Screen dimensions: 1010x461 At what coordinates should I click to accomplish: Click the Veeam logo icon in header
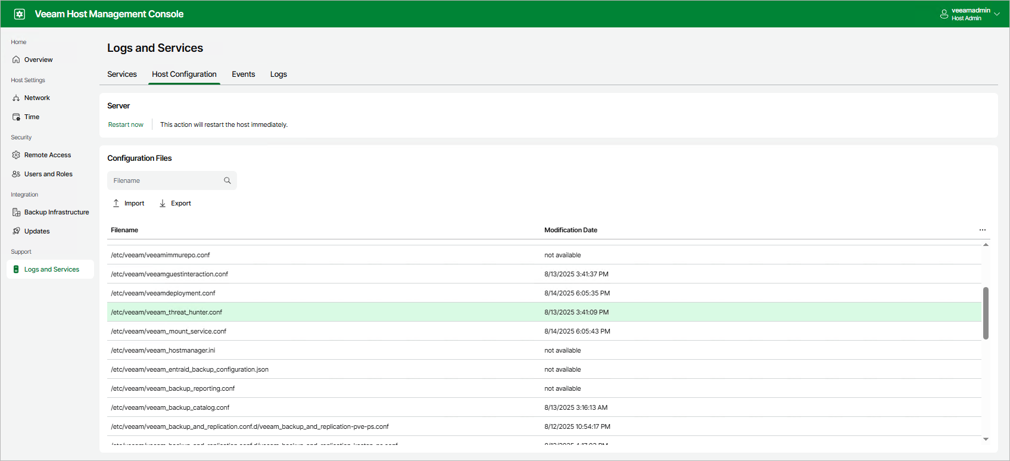coord(20,14)
